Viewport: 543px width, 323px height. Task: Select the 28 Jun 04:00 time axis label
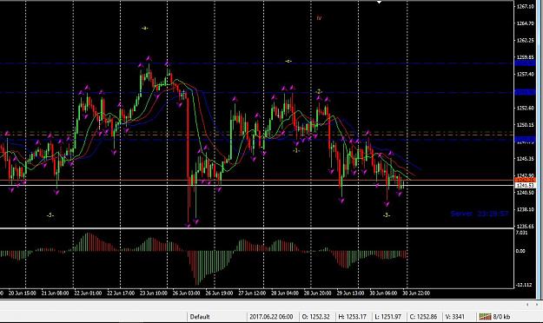coord(285,293)
